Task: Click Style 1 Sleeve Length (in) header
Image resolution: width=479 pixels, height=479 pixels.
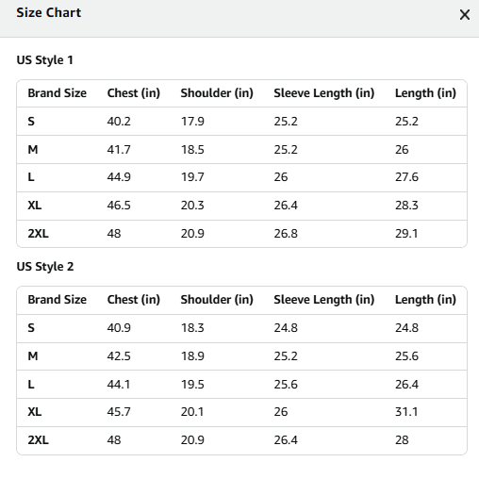Action: tap(324, 93)
